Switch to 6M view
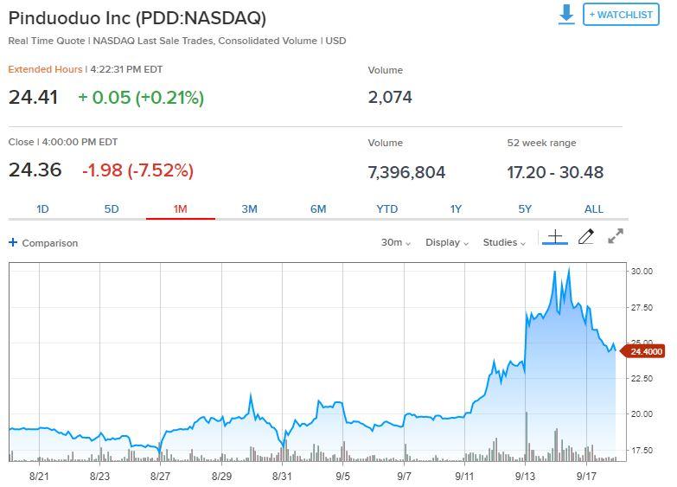The width and height of the screenshot is (677, 487). pos(318,209)
